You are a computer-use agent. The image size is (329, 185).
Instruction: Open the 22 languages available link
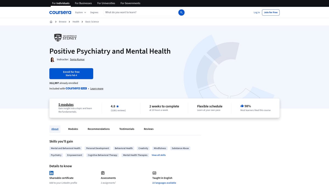point(164,183)
